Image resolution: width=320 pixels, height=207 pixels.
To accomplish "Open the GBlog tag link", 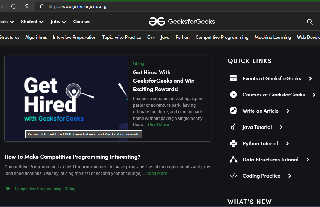I will (70, 189).
